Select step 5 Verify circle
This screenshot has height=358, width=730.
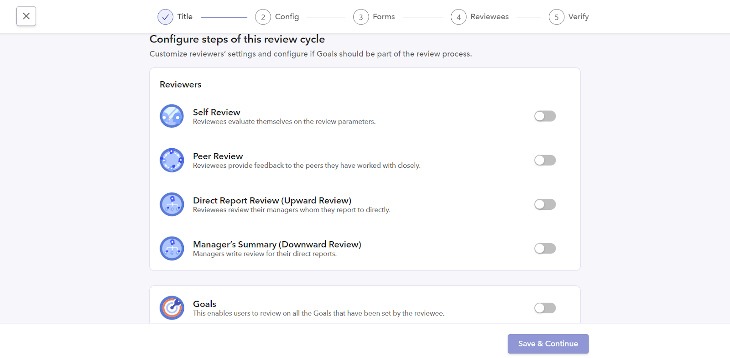coord(557,17)
